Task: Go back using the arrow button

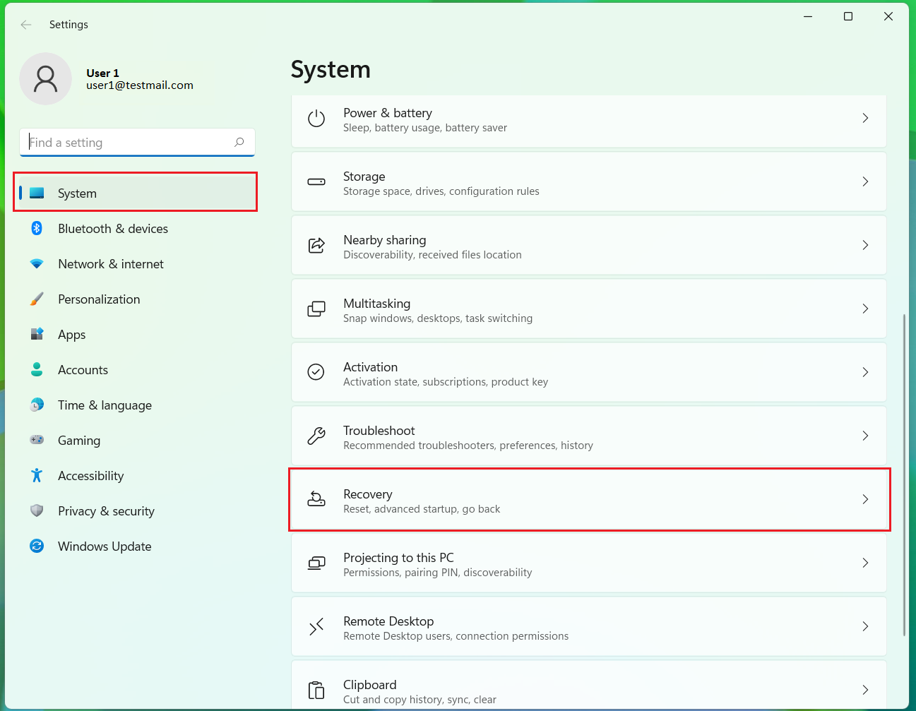Action: 25,24
